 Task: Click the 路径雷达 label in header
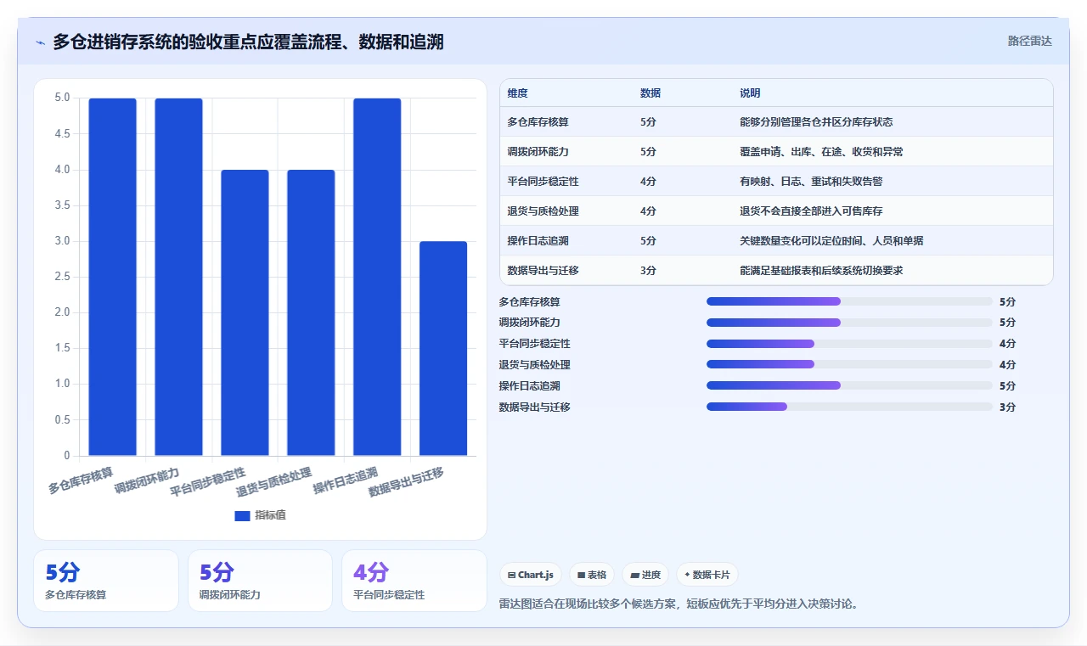[x=1029, y=41]
